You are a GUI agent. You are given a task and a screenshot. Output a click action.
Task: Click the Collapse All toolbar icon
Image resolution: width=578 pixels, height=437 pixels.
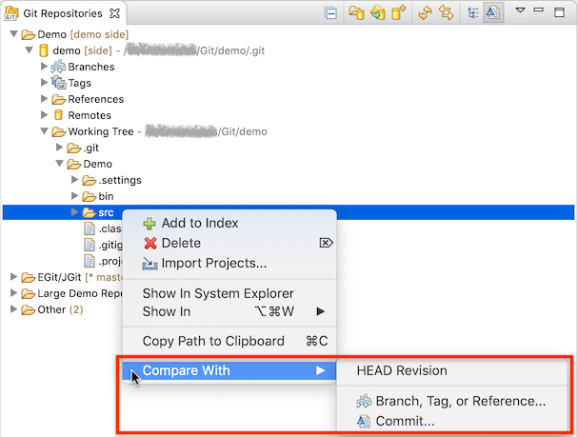(x=330, y=13)
